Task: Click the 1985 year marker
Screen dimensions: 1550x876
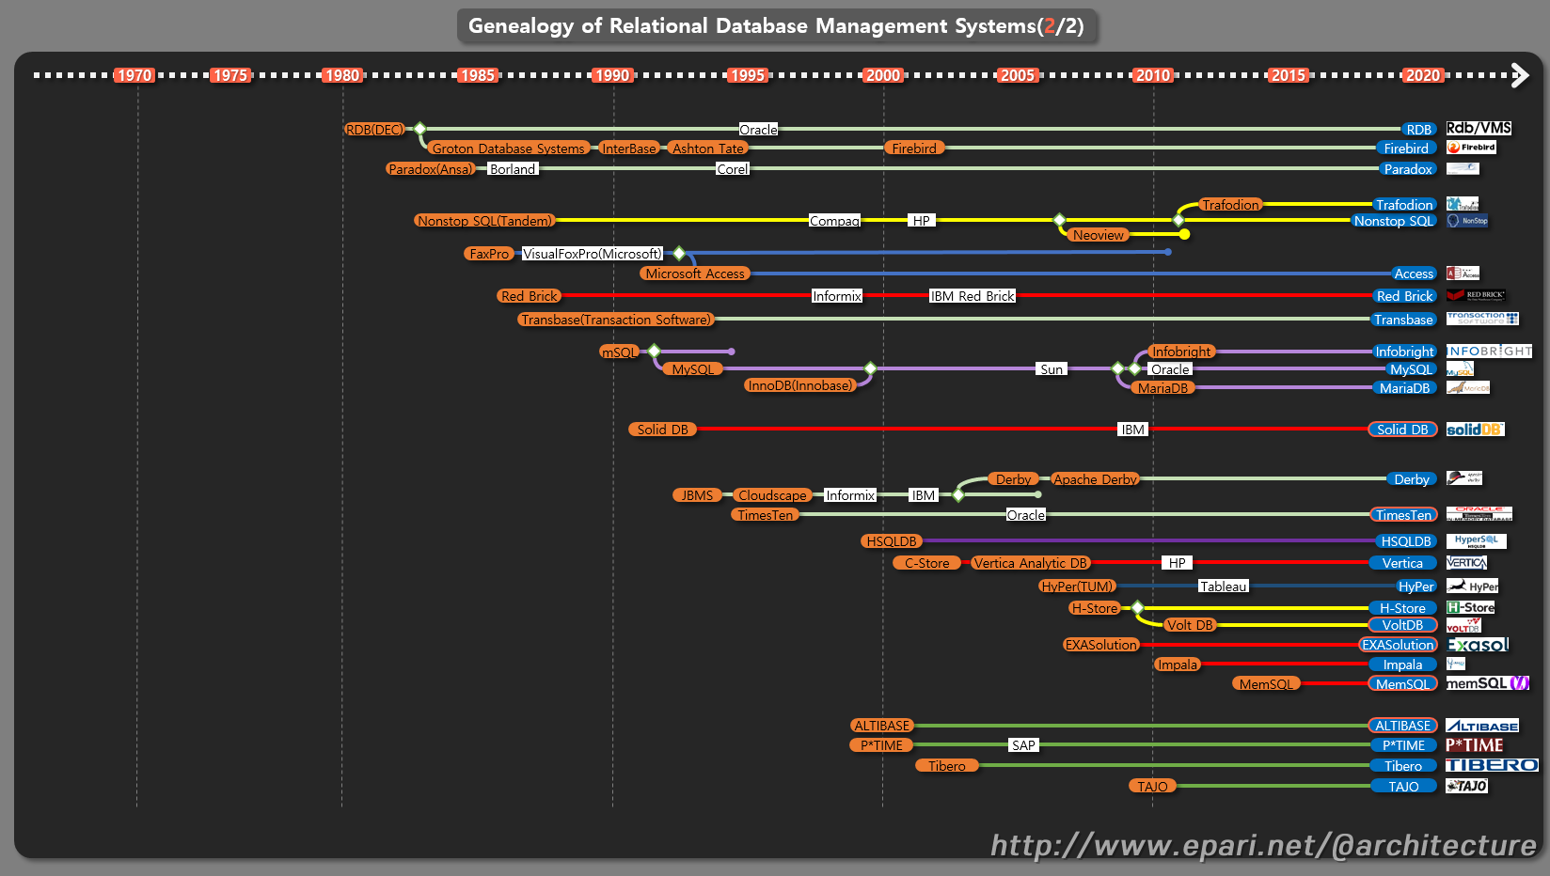Action: click(x=477, y=75)
